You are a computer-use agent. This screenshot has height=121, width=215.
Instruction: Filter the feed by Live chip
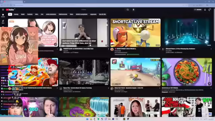click(42, 14)
